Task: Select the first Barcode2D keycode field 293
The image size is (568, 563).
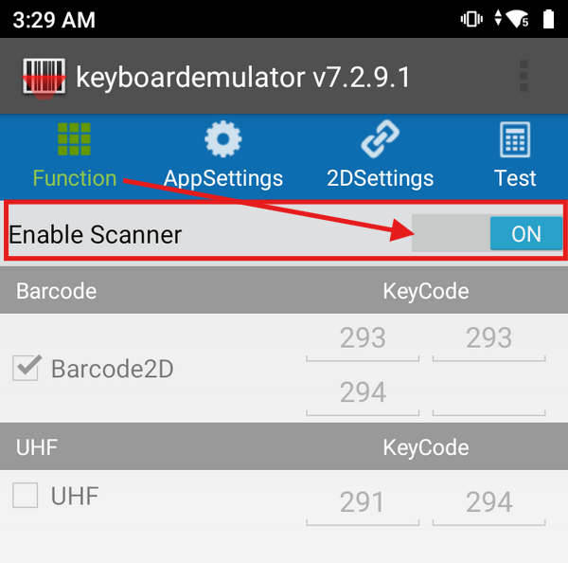Action: click(x=363, y=338)
